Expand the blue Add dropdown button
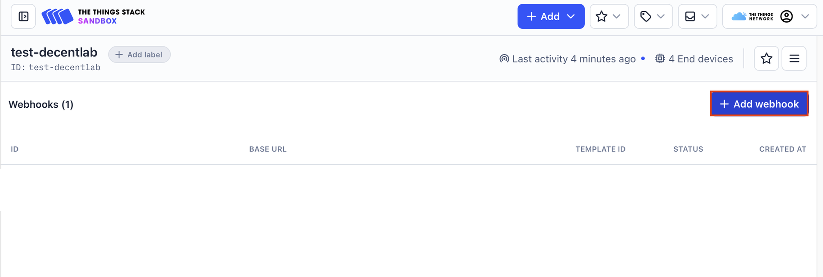Viewport: 823px width, 277px height. (x=551, y=16)
